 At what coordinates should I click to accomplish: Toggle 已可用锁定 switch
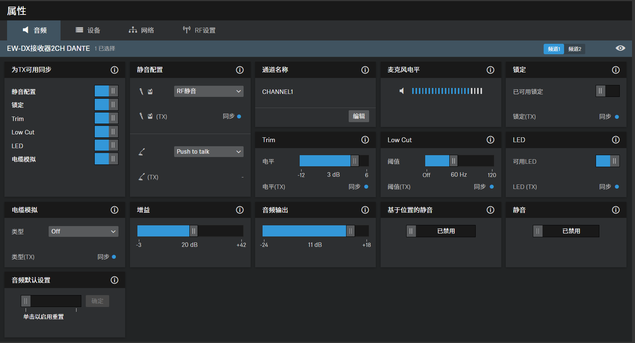[x=608, y=91]
